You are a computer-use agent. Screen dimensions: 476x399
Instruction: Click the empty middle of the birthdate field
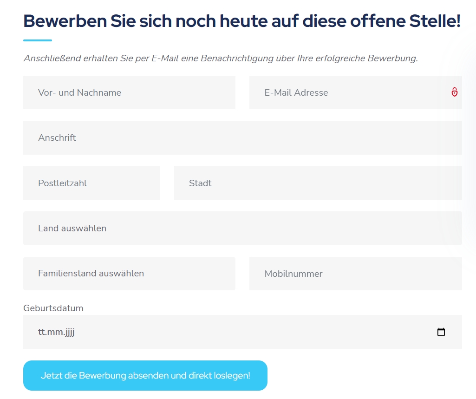242,332
